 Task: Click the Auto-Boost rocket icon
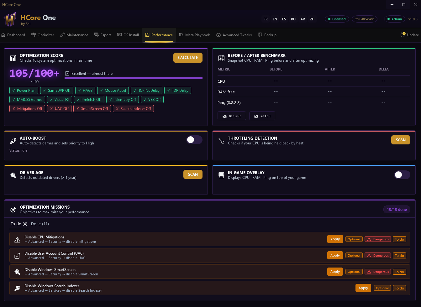click(13, 141)
